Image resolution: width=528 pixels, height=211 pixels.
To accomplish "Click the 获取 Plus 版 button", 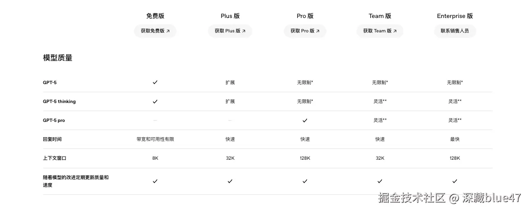I will coord(230,31).
